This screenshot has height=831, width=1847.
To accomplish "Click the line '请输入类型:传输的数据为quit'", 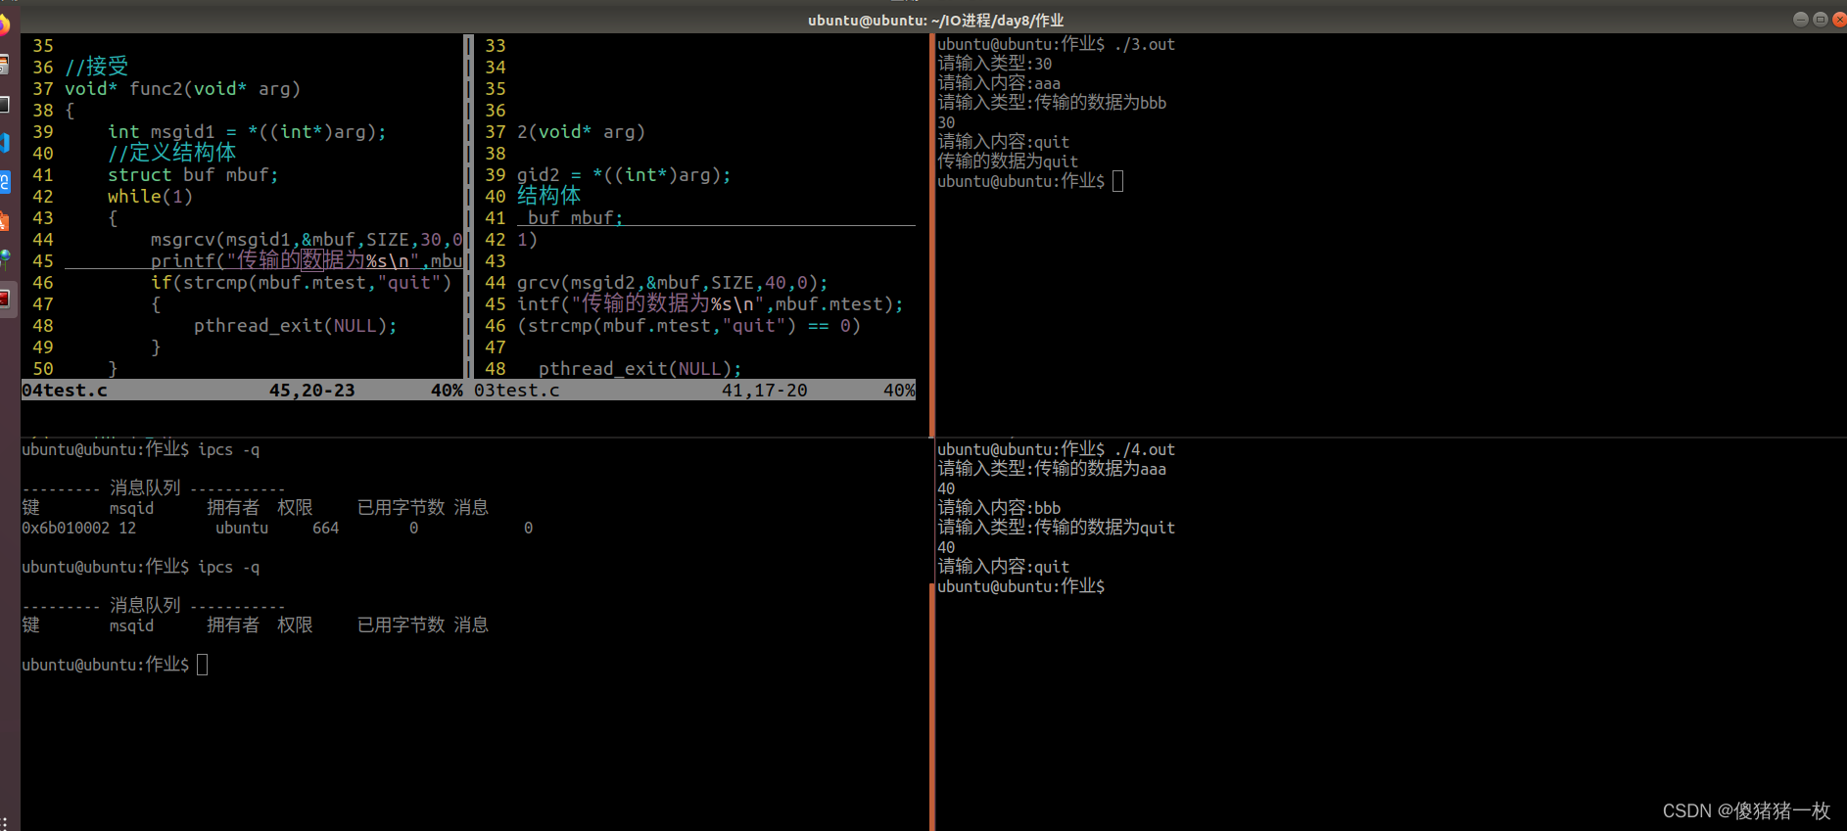I will 1057,528.
